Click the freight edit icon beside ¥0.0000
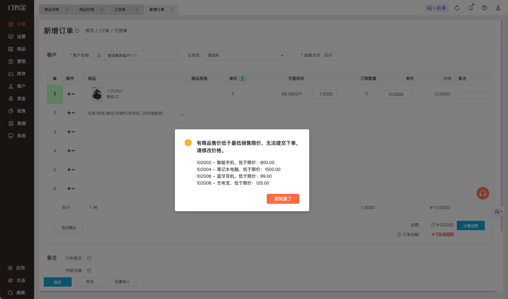 pos(433,225)
